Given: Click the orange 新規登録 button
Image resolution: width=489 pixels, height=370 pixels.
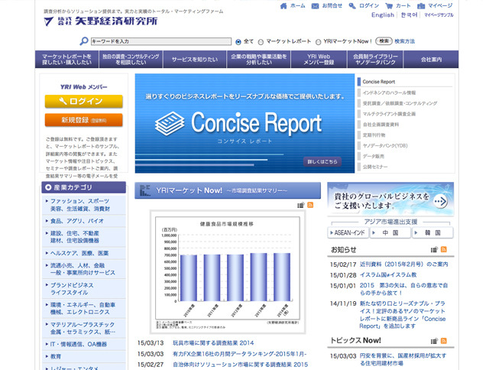Looking at the screenshot, I should [x=83, y=120].
